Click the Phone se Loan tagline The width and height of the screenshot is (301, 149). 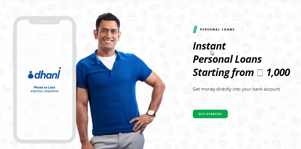tap(44, 87)
